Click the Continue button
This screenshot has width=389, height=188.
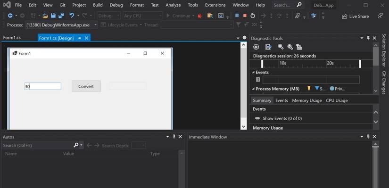point(178,16)
